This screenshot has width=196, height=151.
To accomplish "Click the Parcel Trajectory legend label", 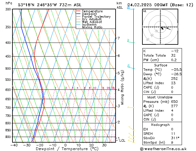I will (96, 16).
